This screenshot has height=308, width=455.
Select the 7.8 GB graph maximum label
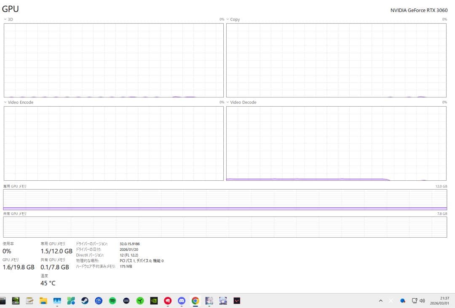pyautogui.click(x=442, y=214)
